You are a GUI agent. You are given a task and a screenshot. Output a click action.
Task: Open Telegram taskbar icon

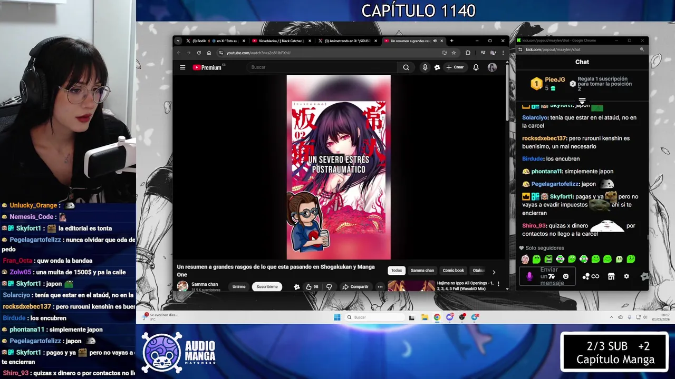click(x=475, y=317)
